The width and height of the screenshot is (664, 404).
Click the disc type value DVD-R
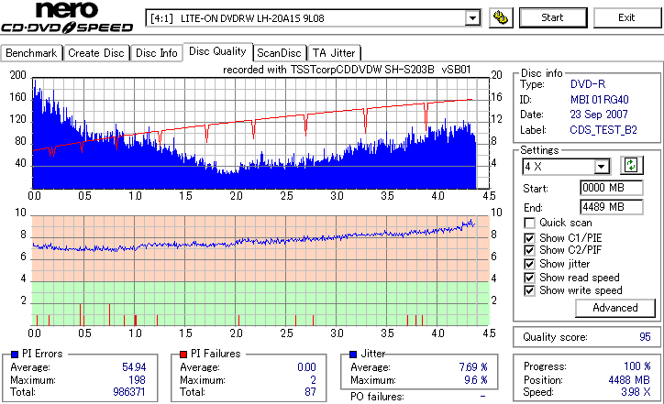pos(588,84)
